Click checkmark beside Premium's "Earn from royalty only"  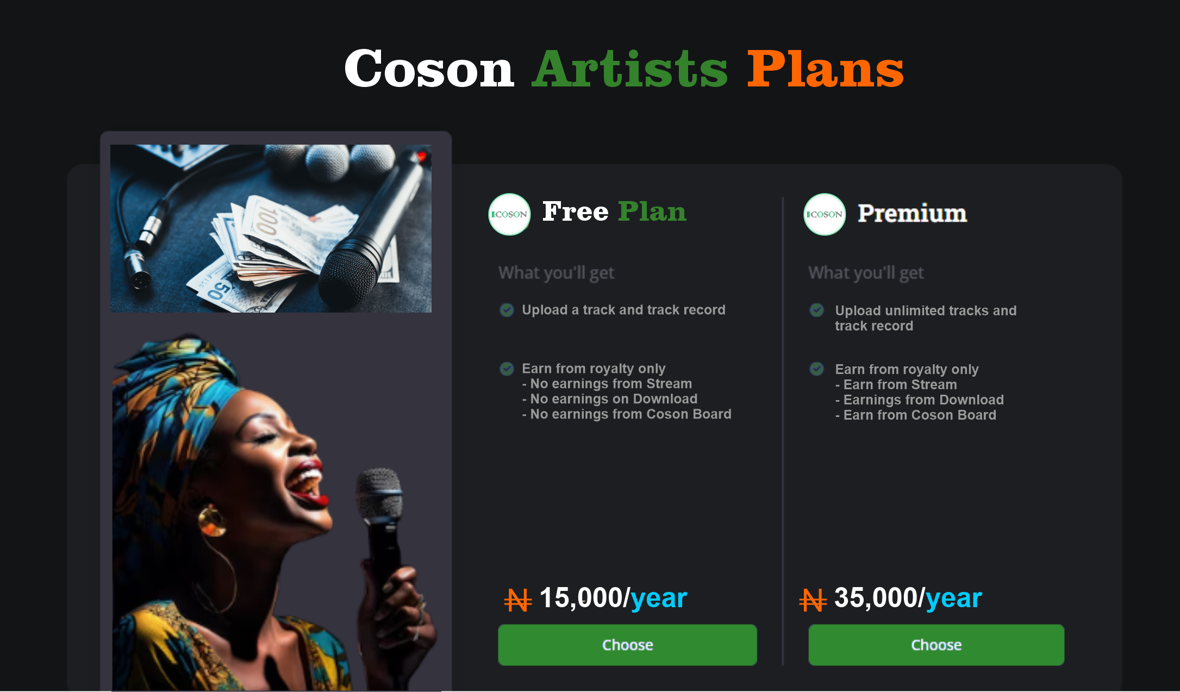point(816,369)
